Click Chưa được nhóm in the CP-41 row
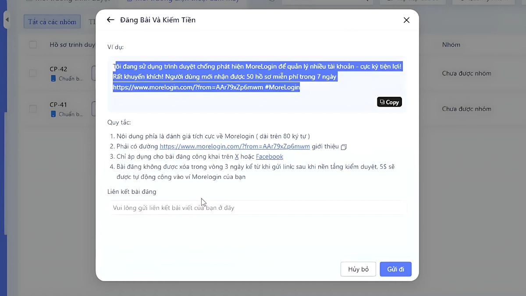The width and height of the screenshot is (526, 296). coord(466,109)
